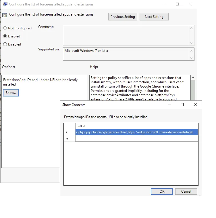216x218 pixels.
Task: Choose the Enabled radio option
Action: pos(12,36)
